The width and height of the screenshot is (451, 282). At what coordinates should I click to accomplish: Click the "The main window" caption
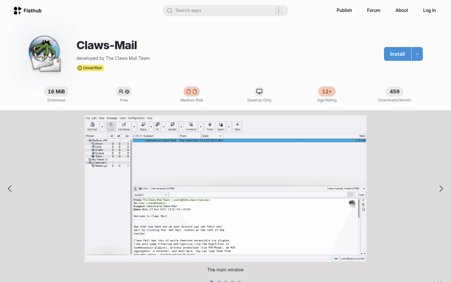pyautogui.click(x=225, y=270)
